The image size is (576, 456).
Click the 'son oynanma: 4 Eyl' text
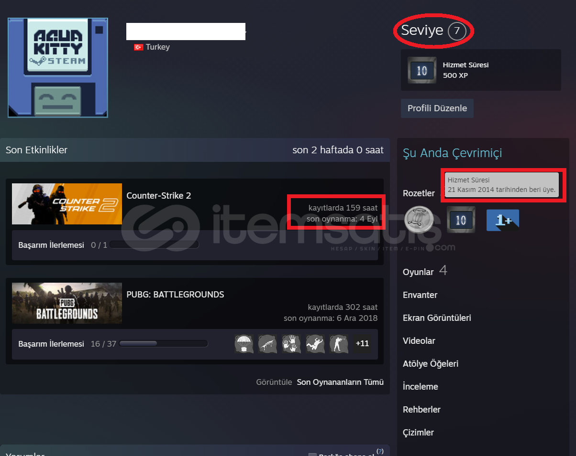point(342,219)
